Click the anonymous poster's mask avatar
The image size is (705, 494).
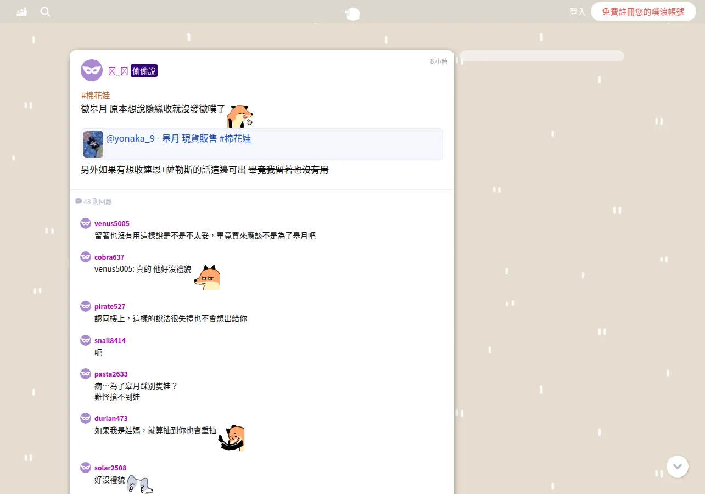click(x=92, y=70)
